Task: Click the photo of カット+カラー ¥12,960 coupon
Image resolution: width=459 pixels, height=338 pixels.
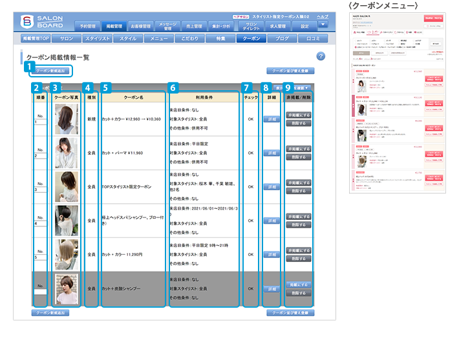Action: (67, 119)
